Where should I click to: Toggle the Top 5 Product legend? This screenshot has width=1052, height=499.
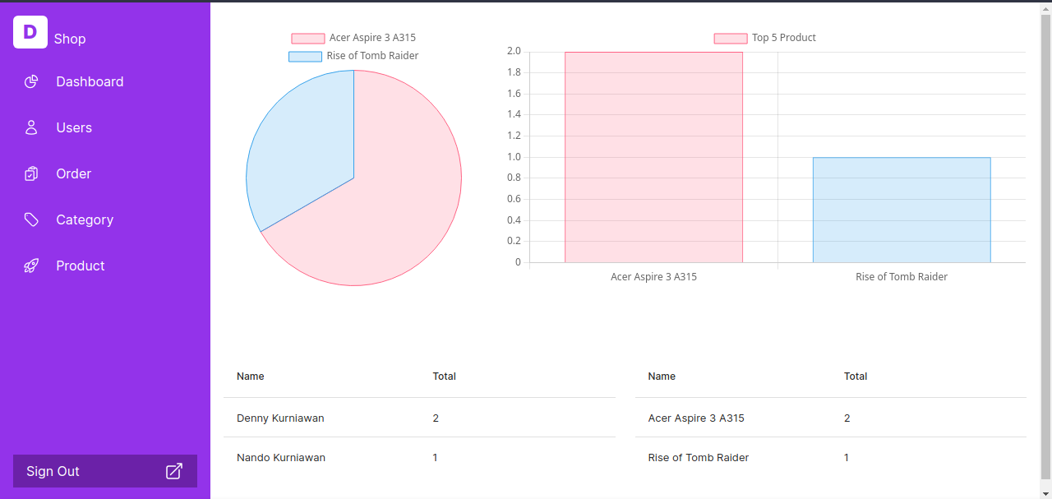coord(765,38)
